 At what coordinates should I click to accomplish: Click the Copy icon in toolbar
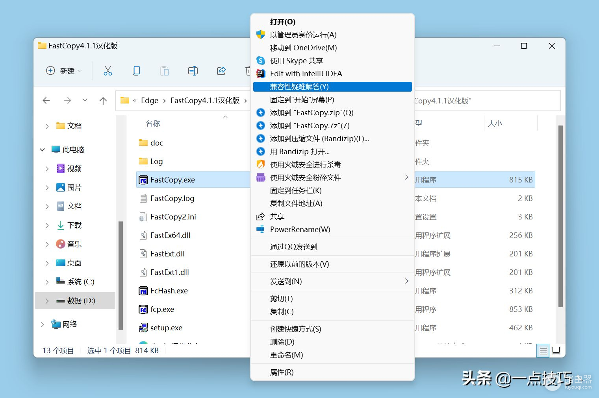click(x=136, y=71)
